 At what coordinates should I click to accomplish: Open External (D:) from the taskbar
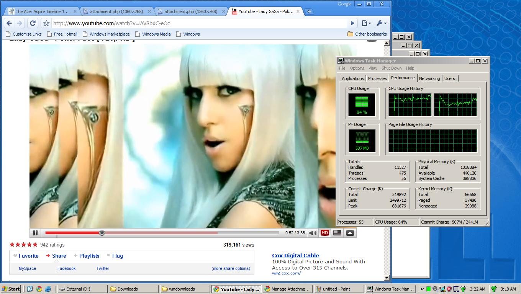coord(82,289)
